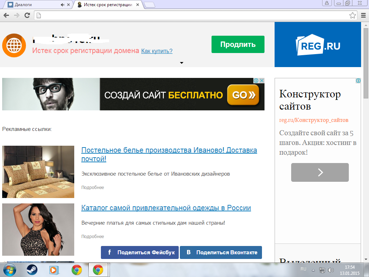The height and width of the screenshot is (277, 369).
Task: Click the AdChoices icon on sidebar ad
Action: pos(358,81)
